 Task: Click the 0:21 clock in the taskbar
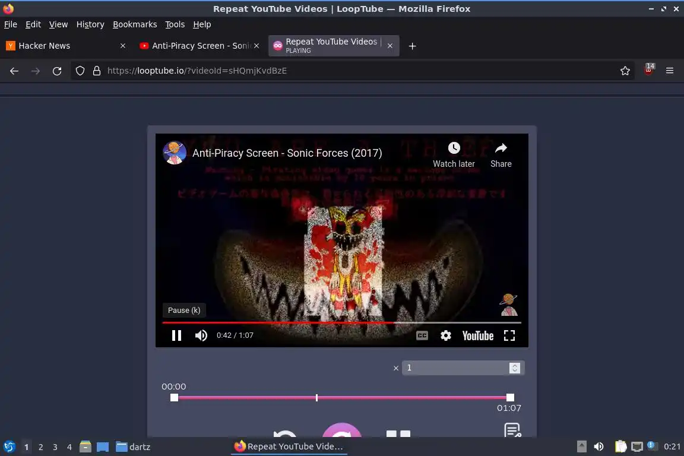tap(672, 446)
